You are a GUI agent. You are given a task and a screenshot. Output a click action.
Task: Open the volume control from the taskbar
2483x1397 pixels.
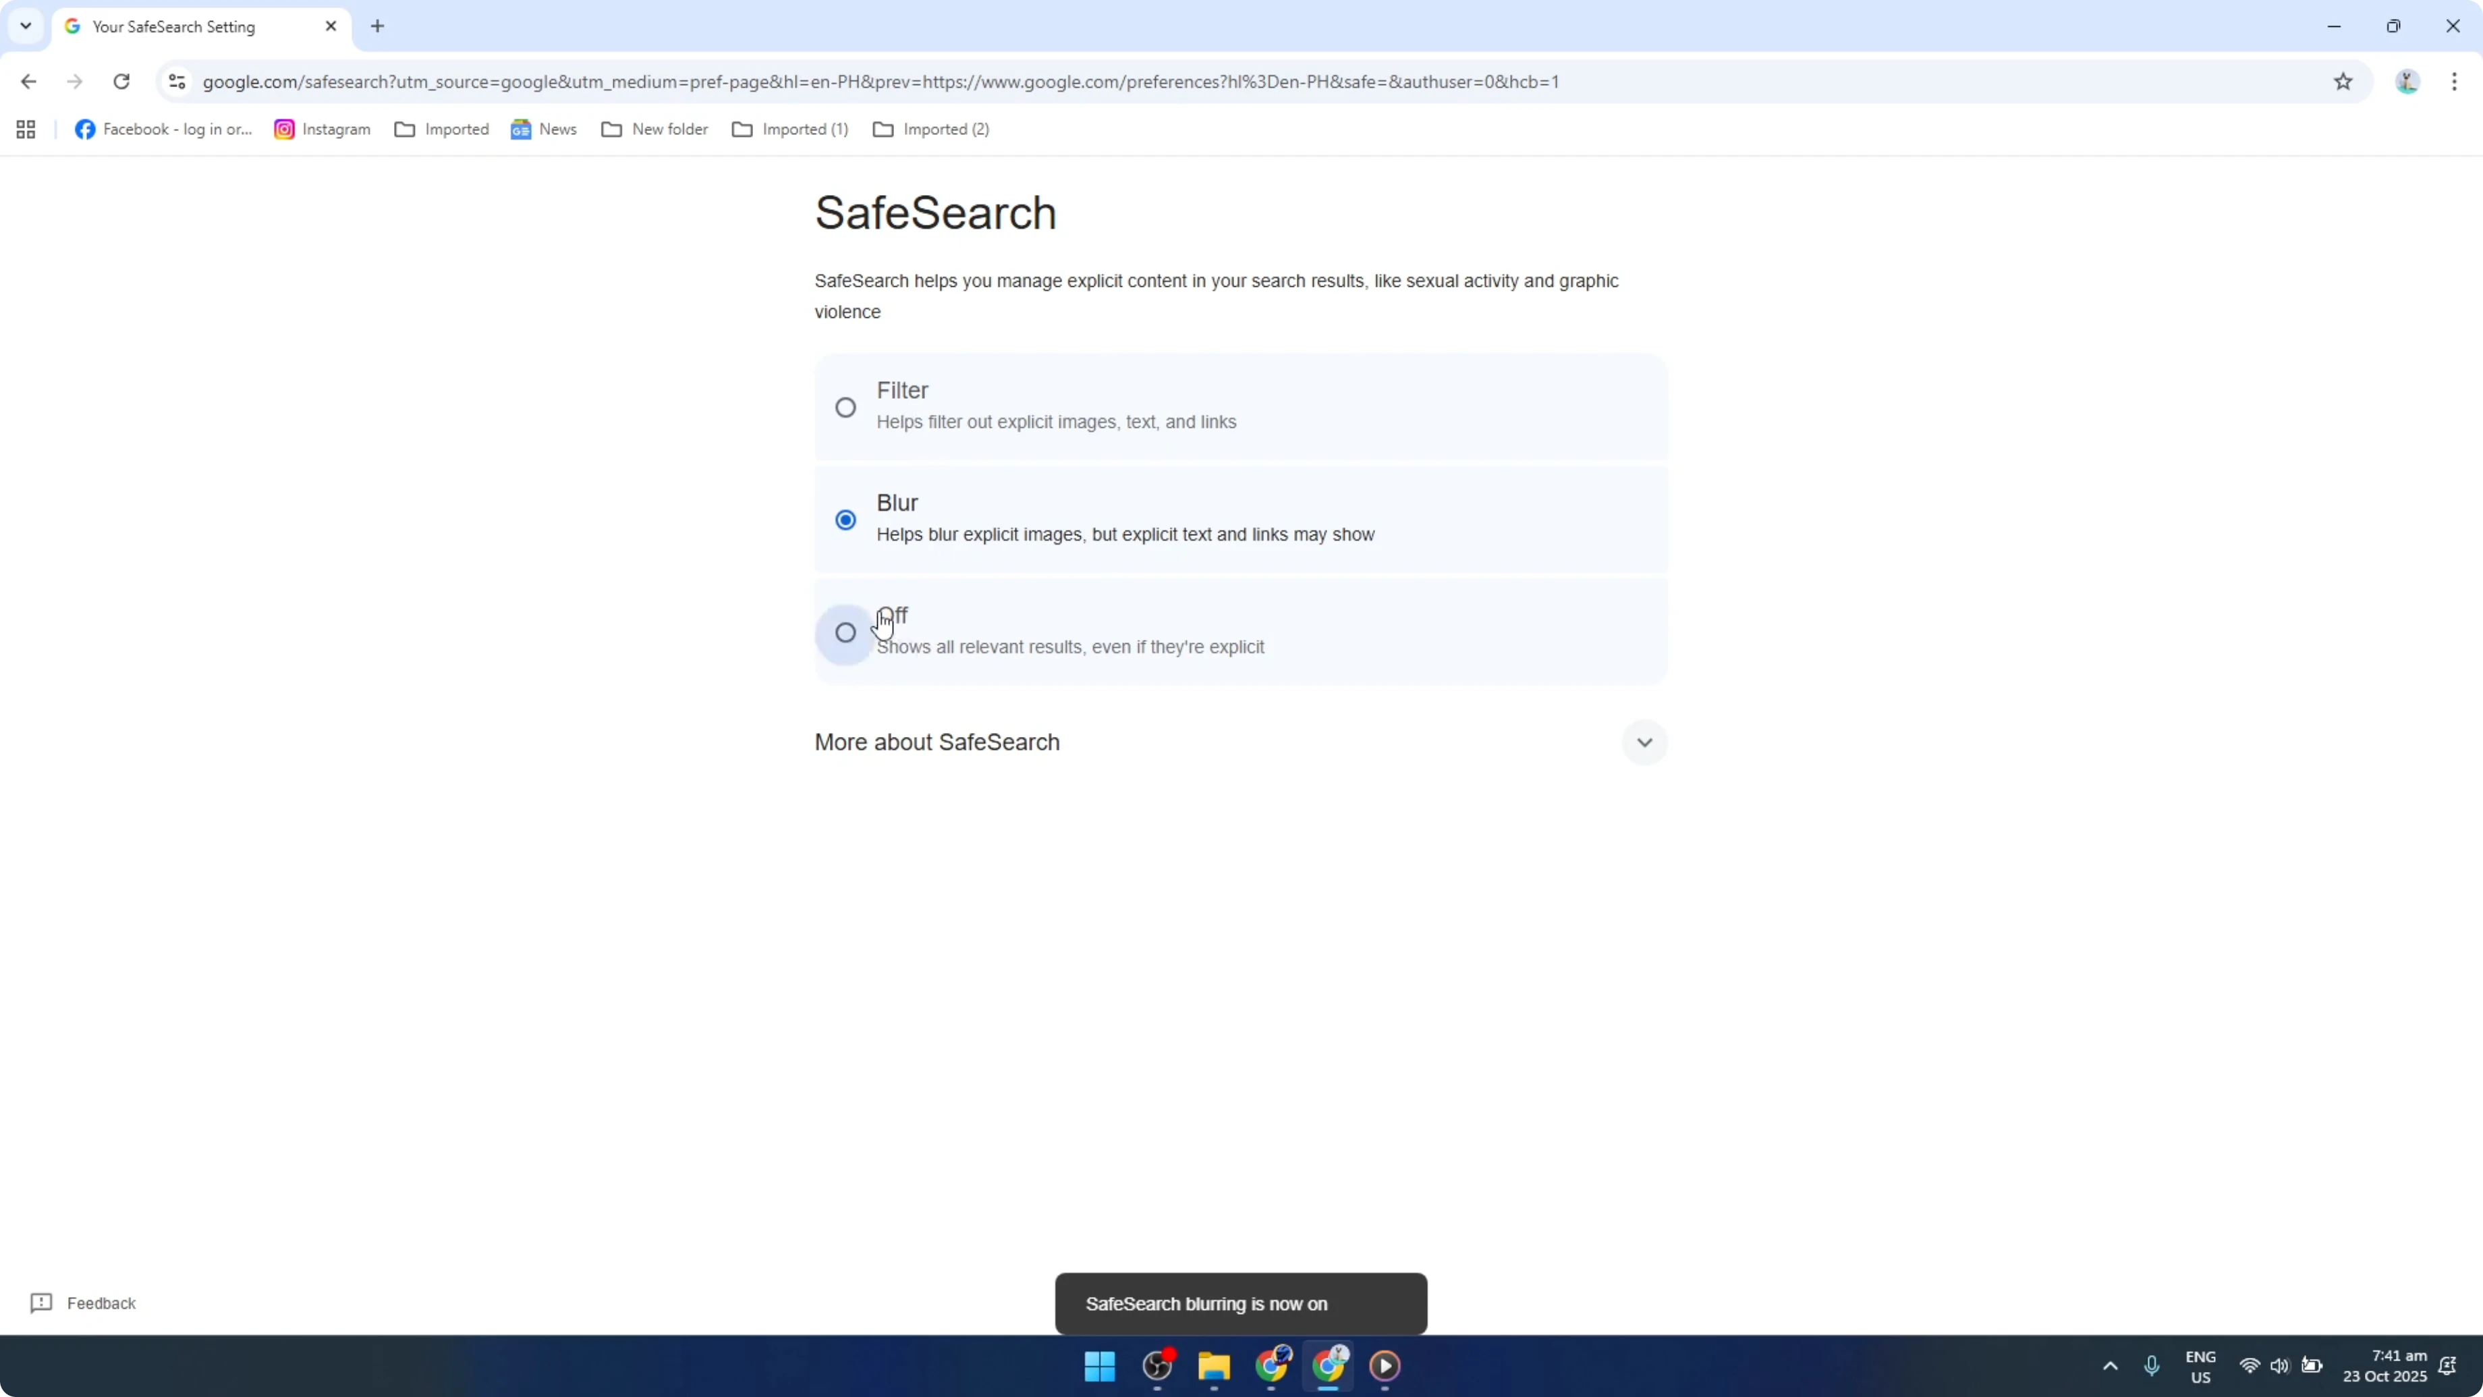click(x=2280, y=1366)
